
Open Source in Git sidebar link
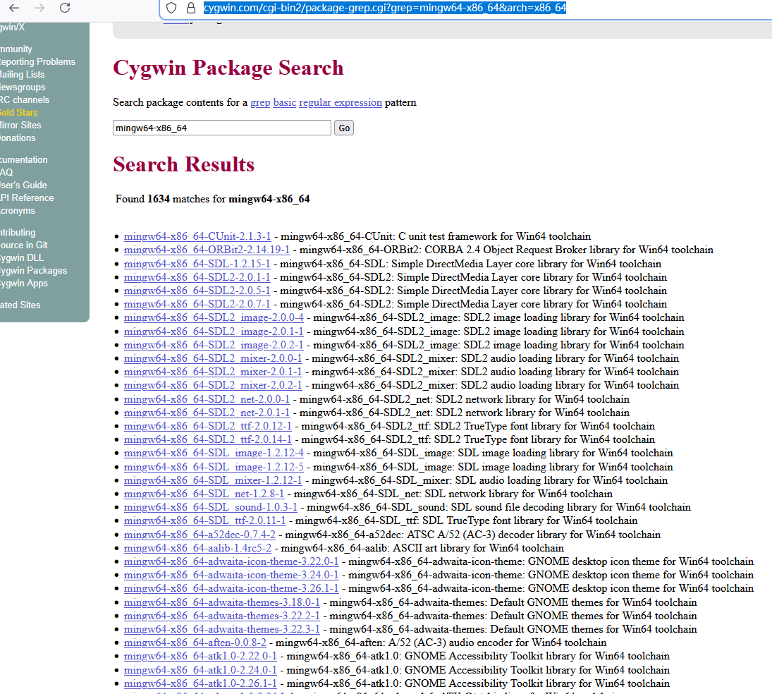(x=24, y=245)
